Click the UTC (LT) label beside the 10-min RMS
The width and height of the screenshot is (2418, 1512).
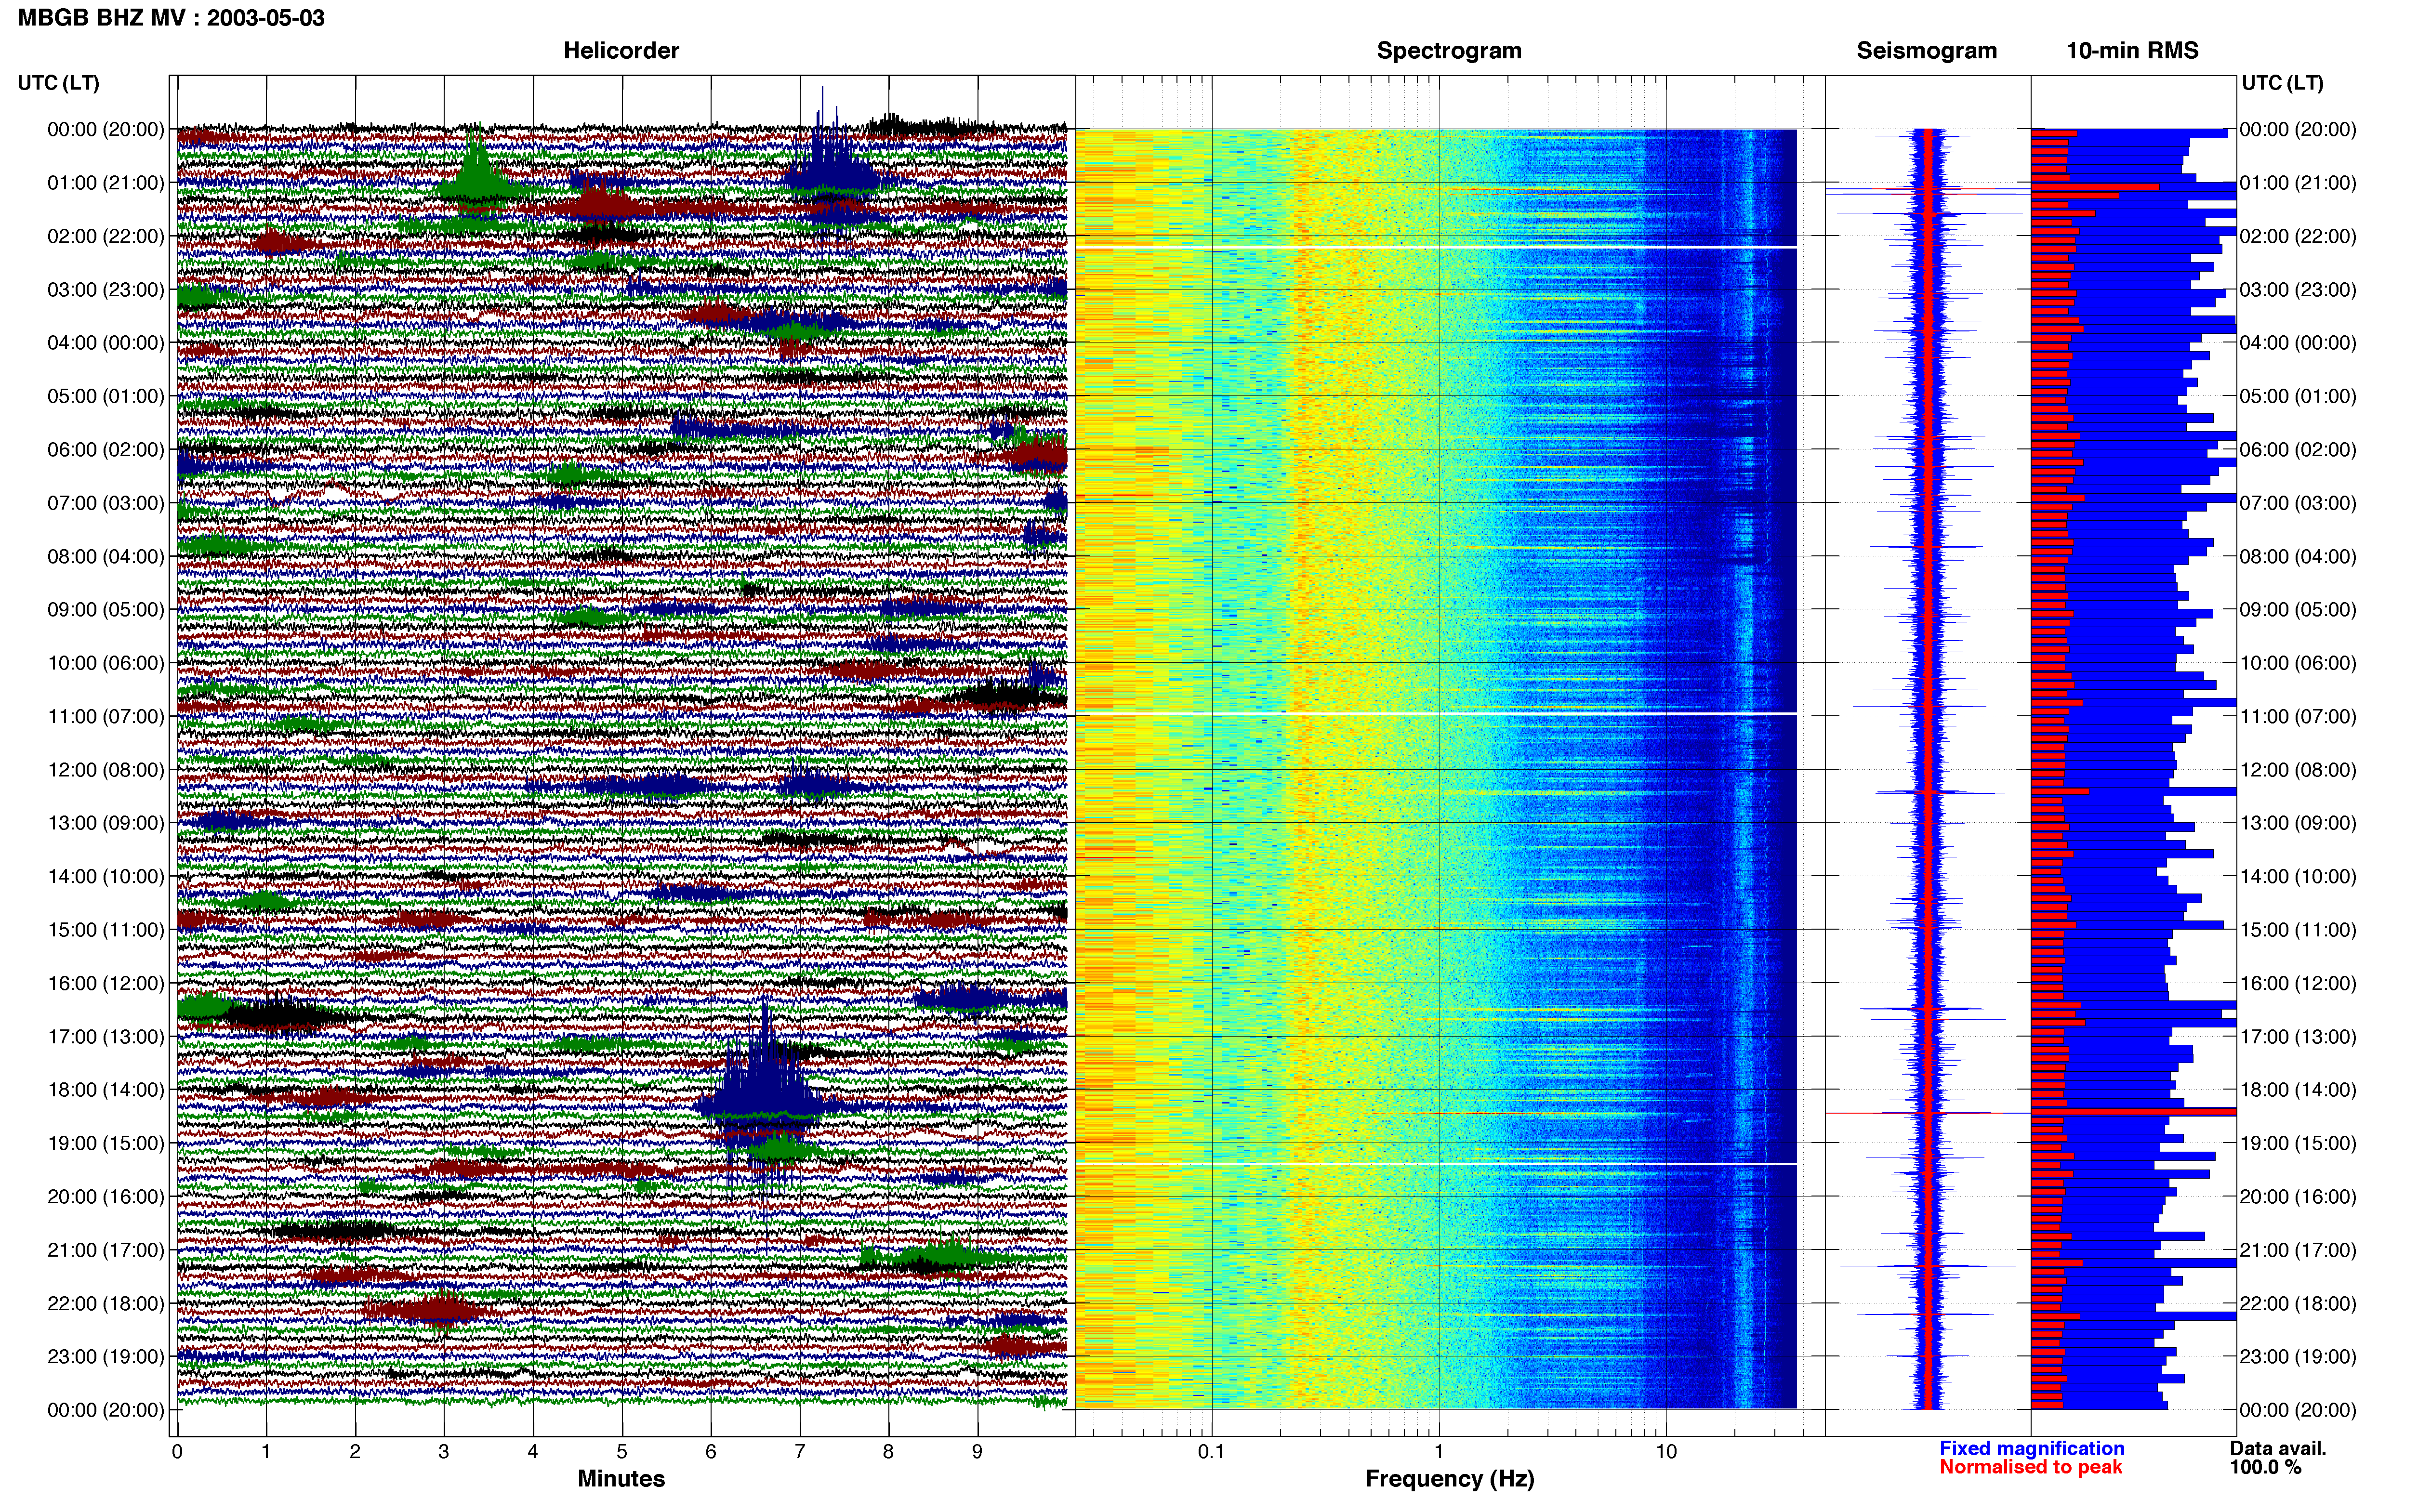[x=2283, y=83]
